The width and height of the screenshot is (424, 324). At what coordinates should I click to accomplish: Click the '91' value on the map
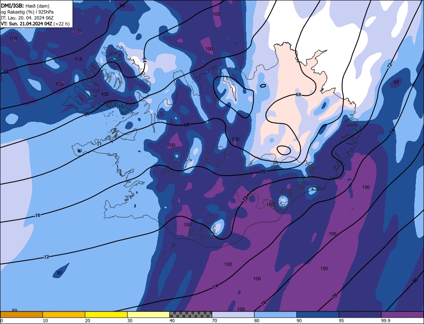coord(80,151)
